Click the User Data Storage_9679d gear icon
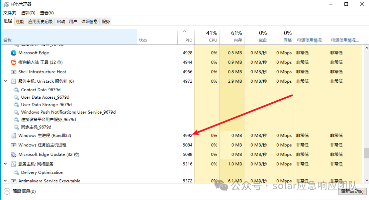369x200 pixels. [16, 105]
